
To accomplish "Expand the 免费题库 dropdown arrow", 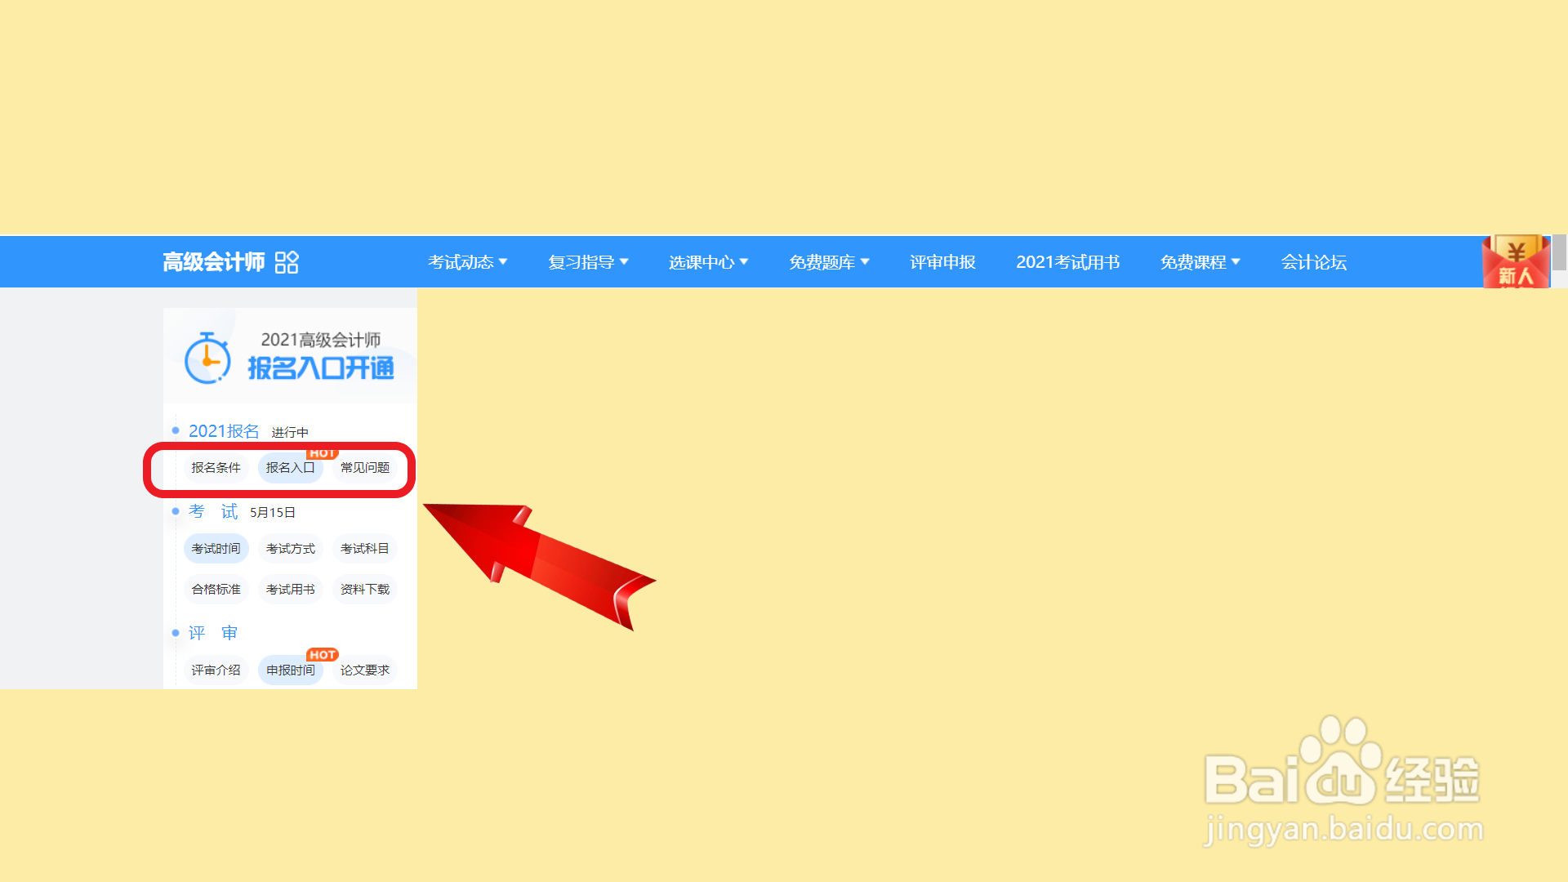I will [x=865, y=262].
